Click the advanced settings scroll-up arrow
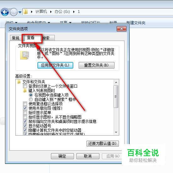Image resolution: width=173 pixels, height=173 pixels. [116, 82]
